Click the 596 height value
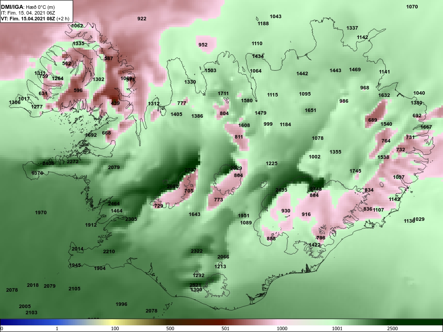This screenshot has width=443, height=332. pos(78,91)
